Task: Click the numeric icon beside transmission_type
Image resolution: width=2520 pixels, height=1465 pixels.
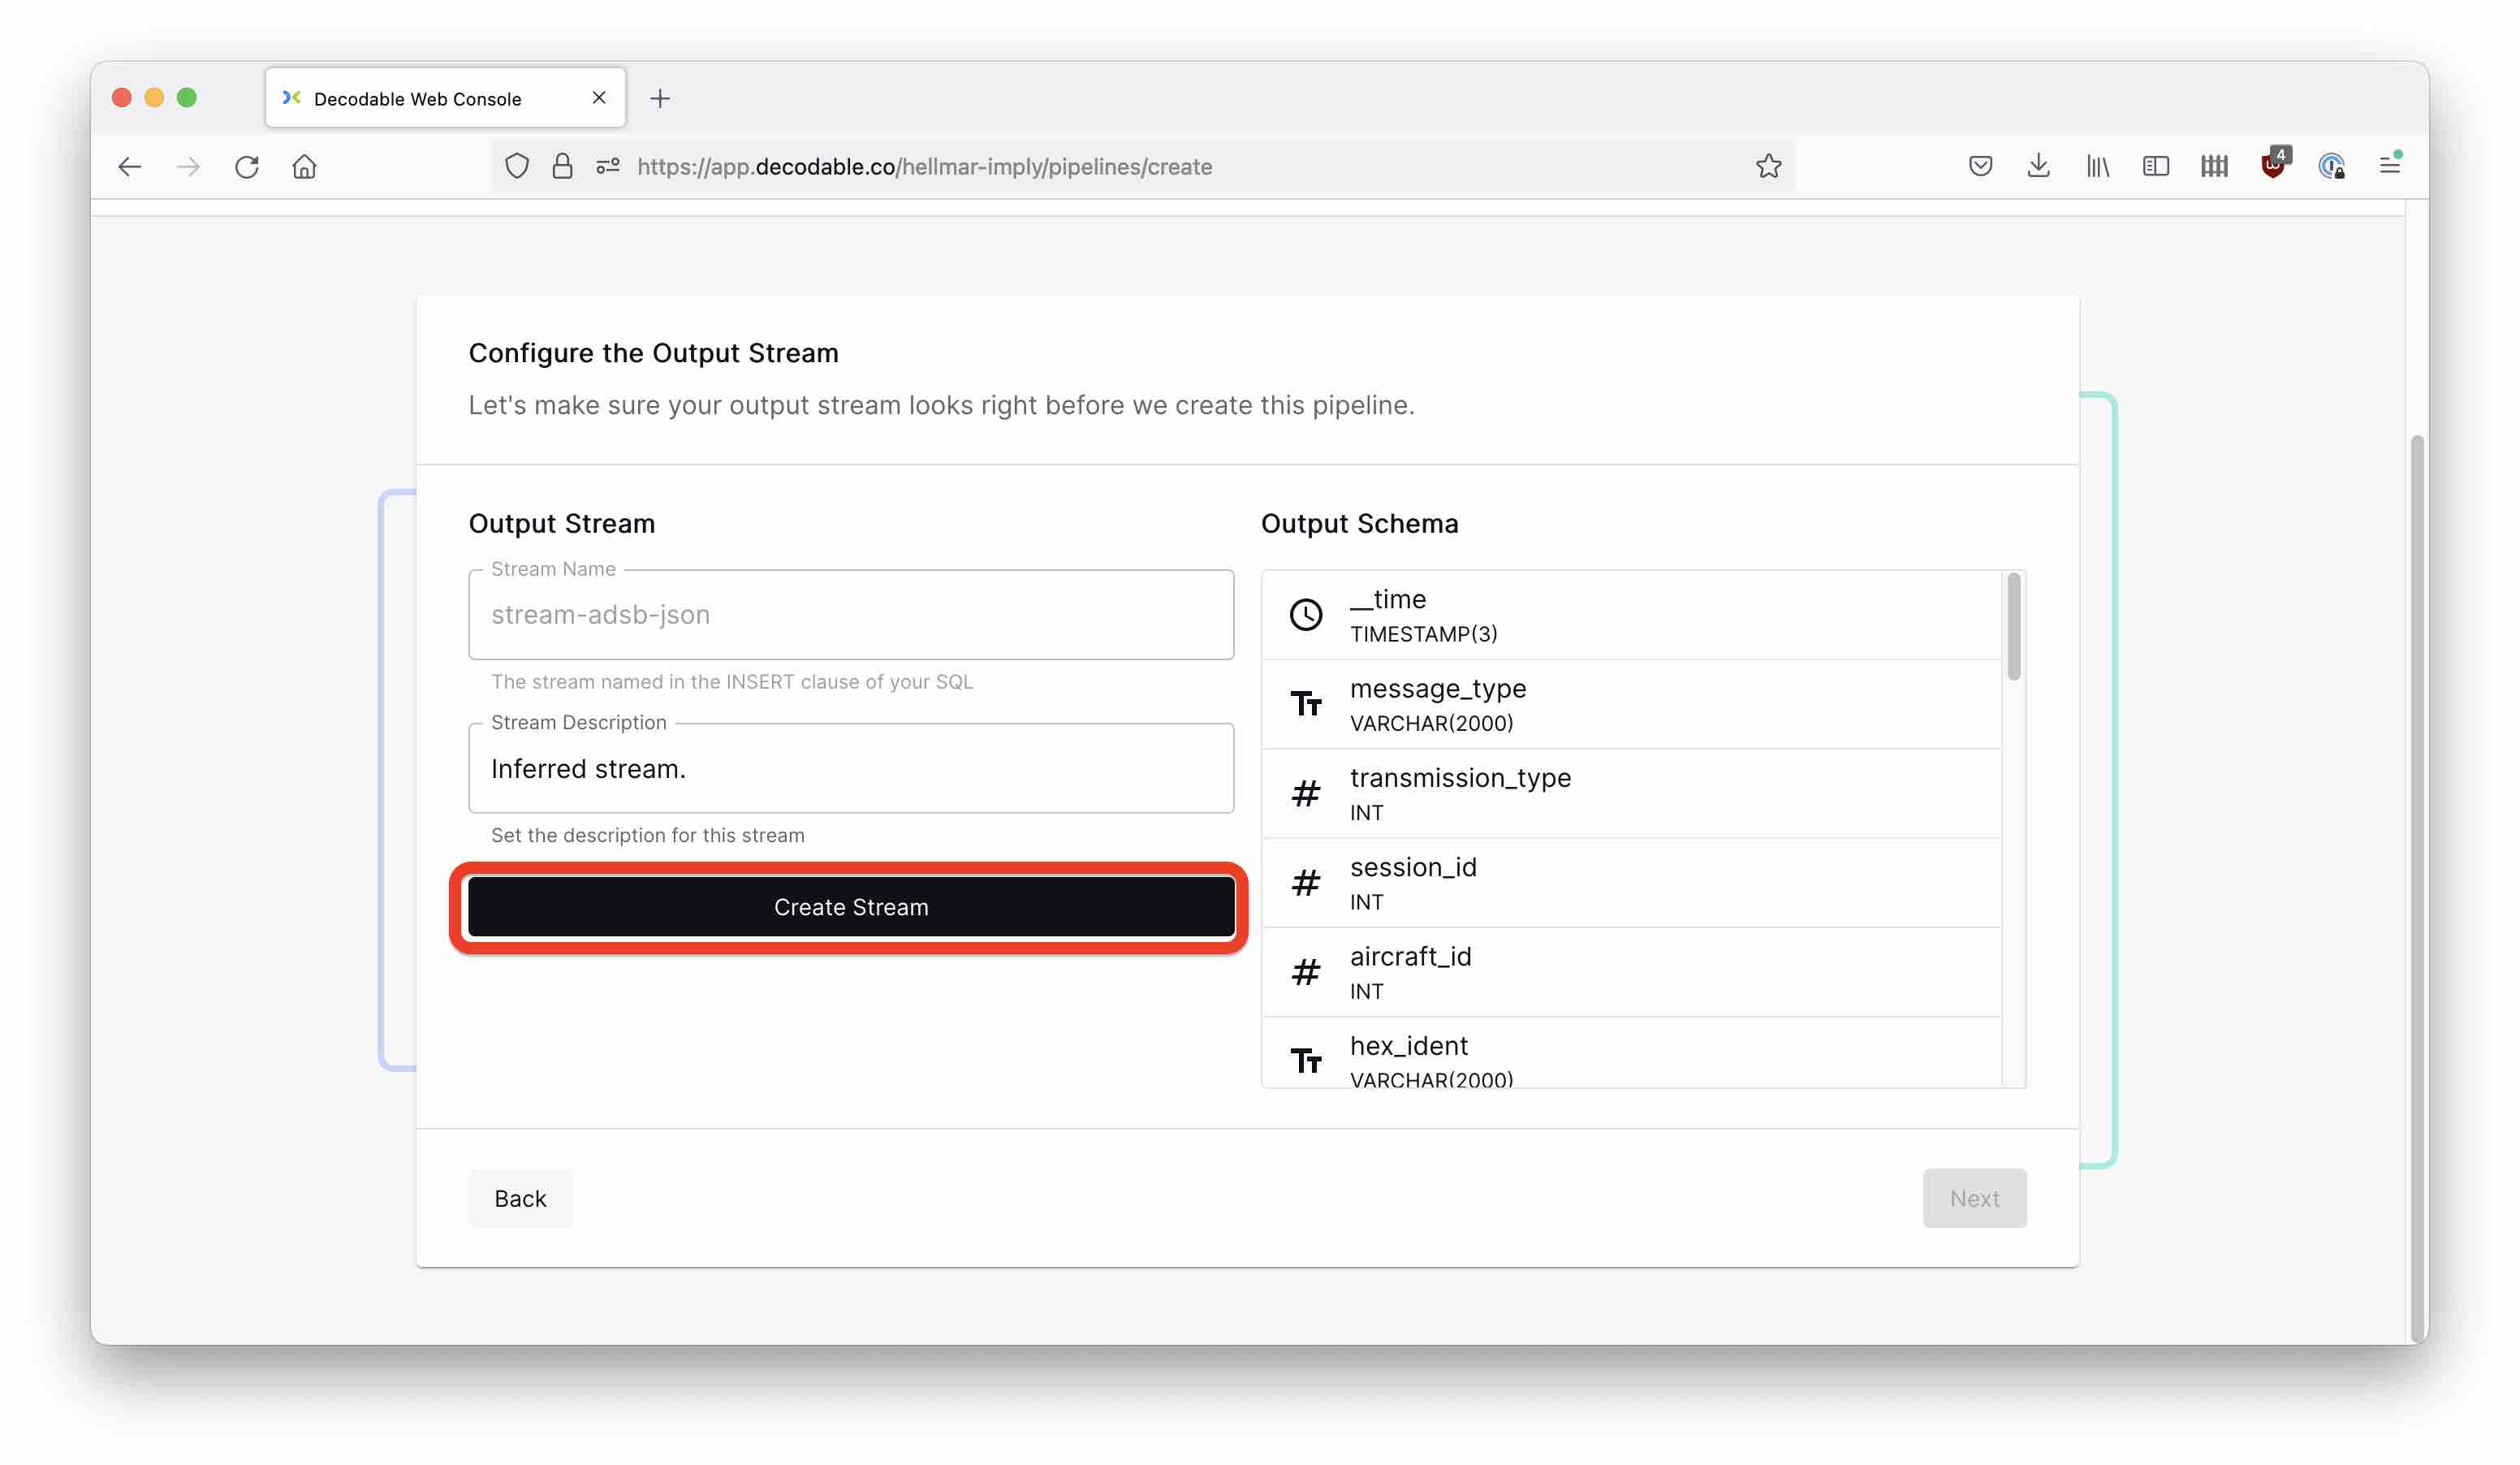Action: point(1305,793)
